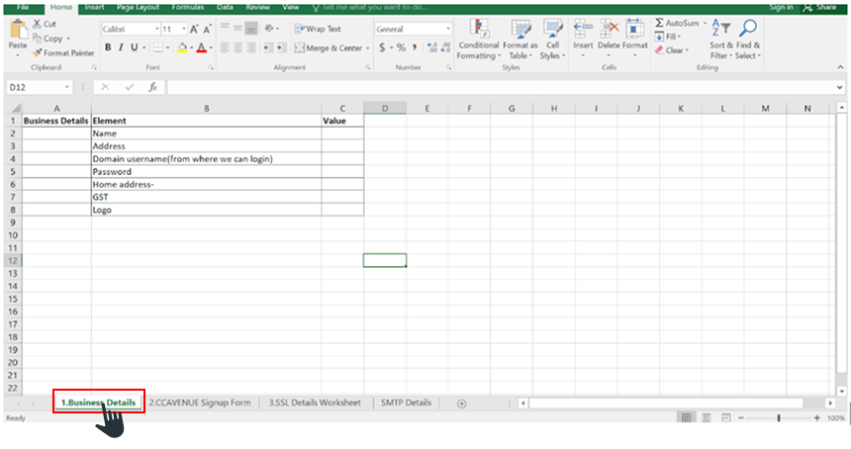
Task: Expand the Name Box dropdown arrow
Action: pyautogui.click(x=81, y=87)
